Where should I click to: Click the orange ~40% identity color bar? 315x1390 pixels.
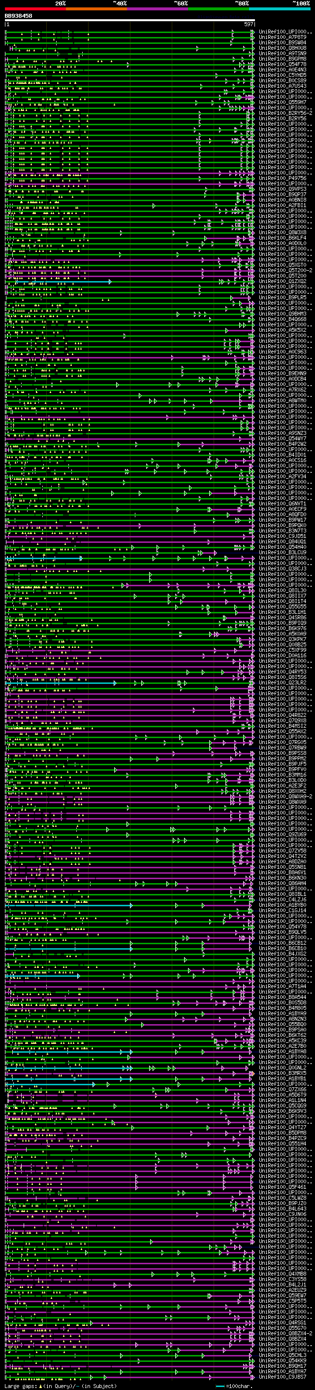coord(96,9)
